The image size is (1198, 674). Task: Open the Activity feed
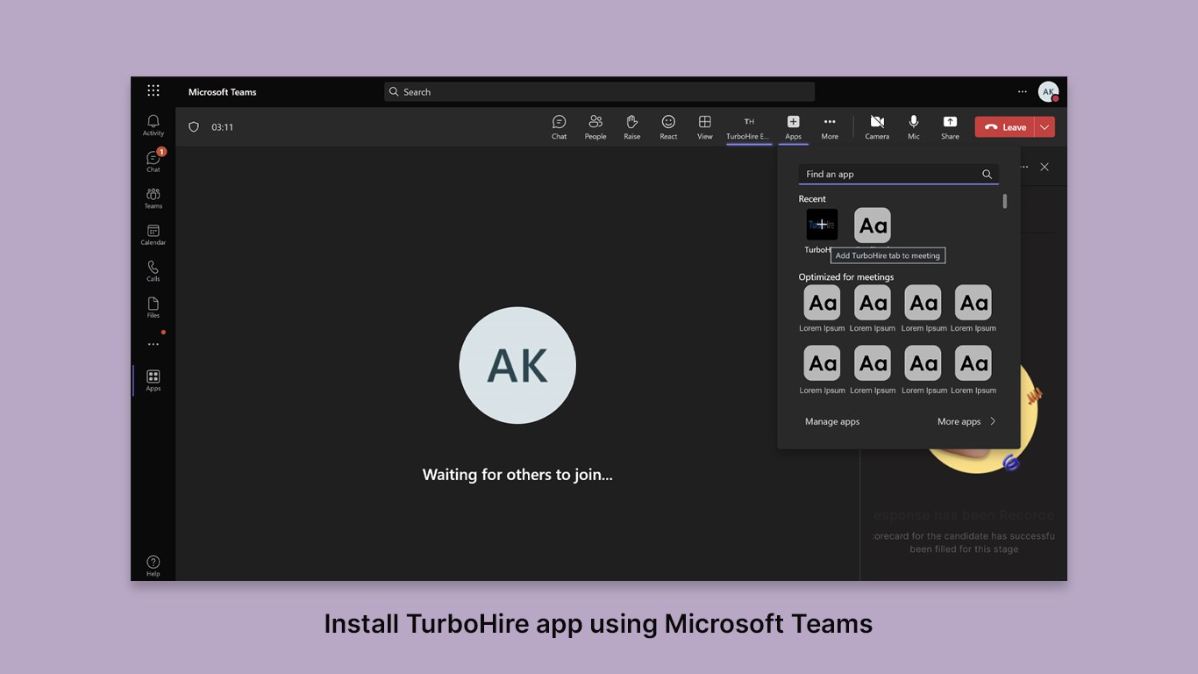pyautogui.click(x=153, y=125)
